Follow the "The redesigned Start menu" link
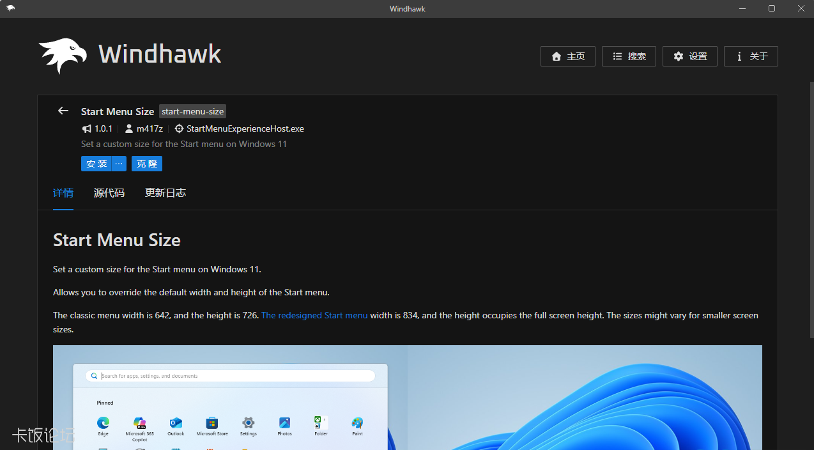Image resolution: width=814 pixels, height=450 pixels. [x=314, y=315]
